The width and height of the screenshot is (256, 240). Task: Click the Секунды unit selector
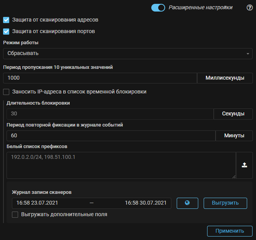tap(233, 114)
